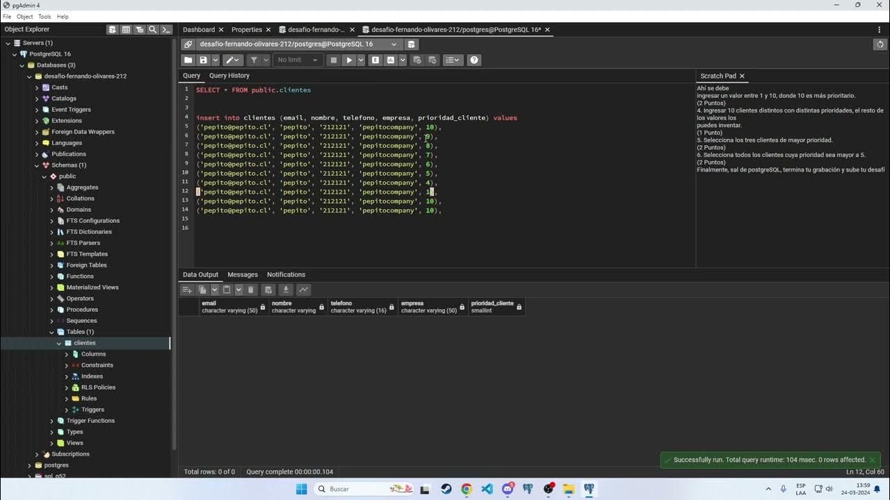Click the Paste clipboard icon in Data Output
This screenshot has height=500, width=890.
227,290
